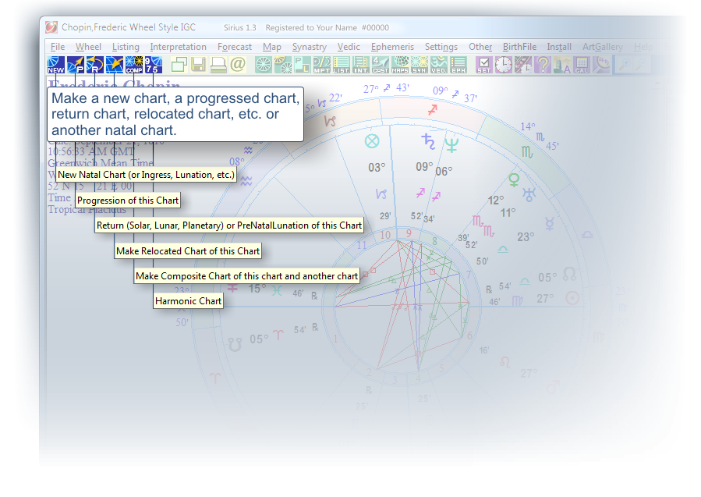Viewport: 701px width, 497px height.
Task: Click the Sun glyph at 27° in the chart
Action: coord(572,298)
